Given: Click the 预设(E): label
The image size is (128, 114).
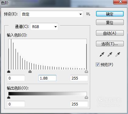Looking at the screenshot, I should (11, 14).
